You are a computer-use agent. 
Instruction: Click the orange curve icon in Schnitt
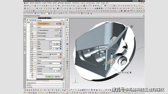tap(60, 23)
